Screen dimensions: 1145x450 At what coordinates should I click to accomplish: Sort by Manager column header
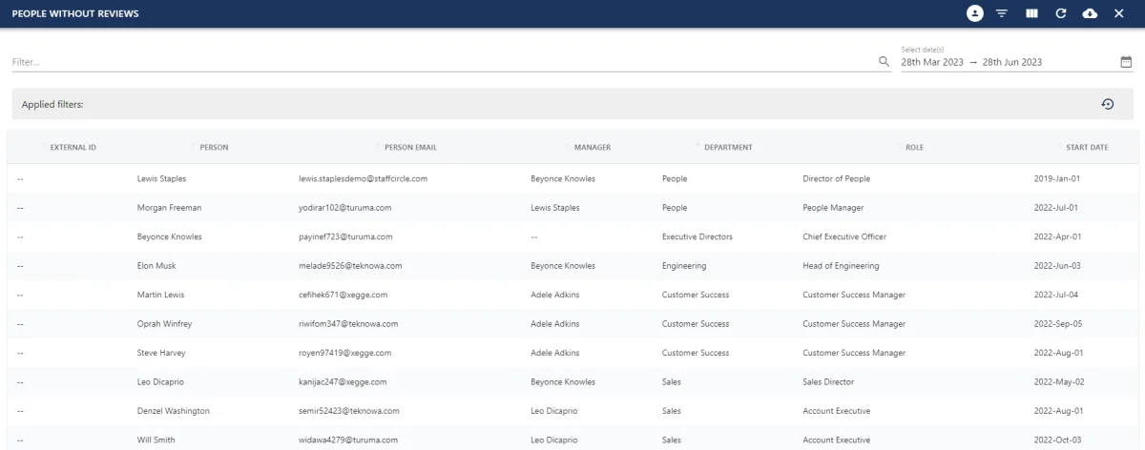point(593,148)
